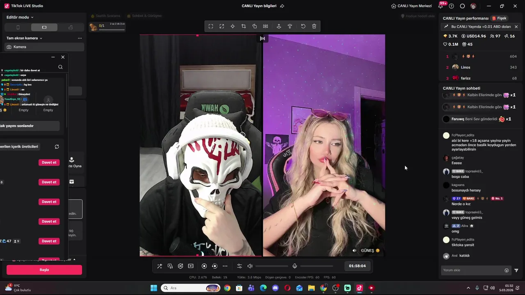Open the scene three-dot options menu
Viewport: 525px width, 295px height.
pos(80,38)
